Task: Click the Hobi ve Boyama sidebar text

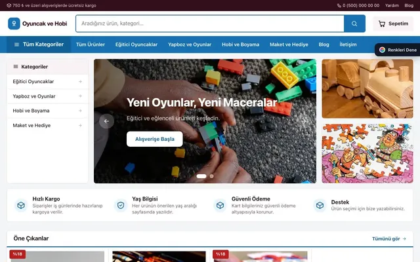Action: 31,111
